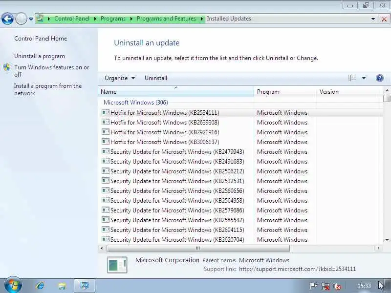The width and height of the screenshot is (391, 293).
Task: Select Hotfix KB3006137 row
Action: pyautogui.click(x=240, y=142)
